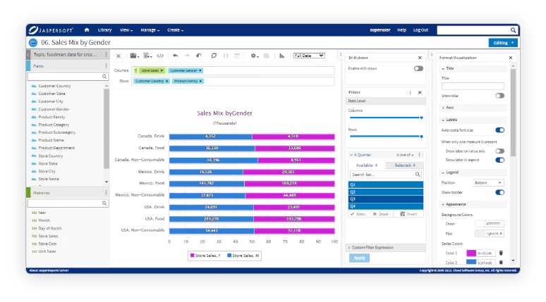This screenshot has height=302, width=546.
Task: Undo the last change
Action: pos(175,56)
